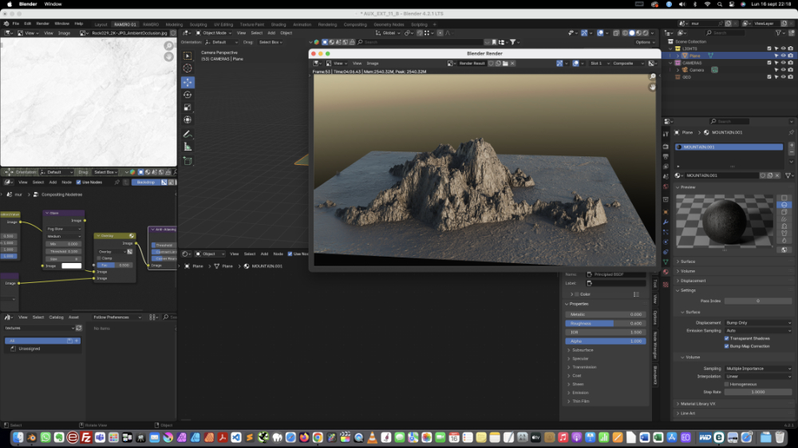The height and width of the screenshot is (448, 798).
Task: Open the Displacement method dropdown
Action: click(x=758, y=323)
